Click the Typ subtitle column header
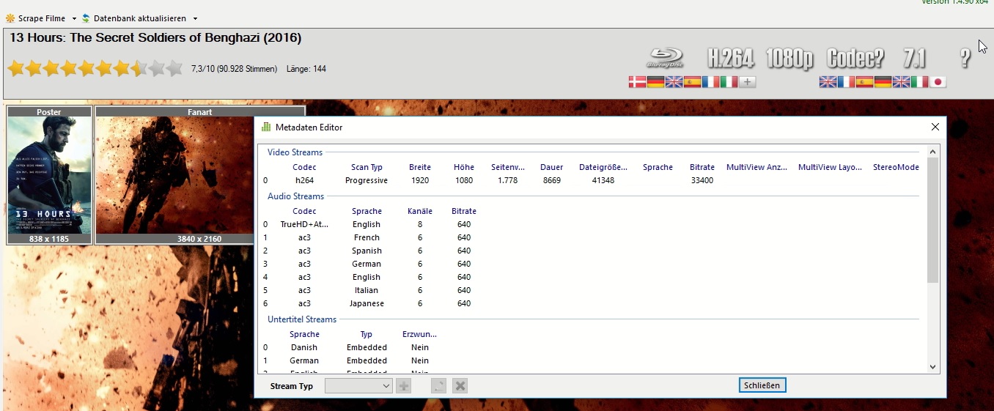This screenshot has width=994, height=411. pyautogui.click(x=367, y=334)
